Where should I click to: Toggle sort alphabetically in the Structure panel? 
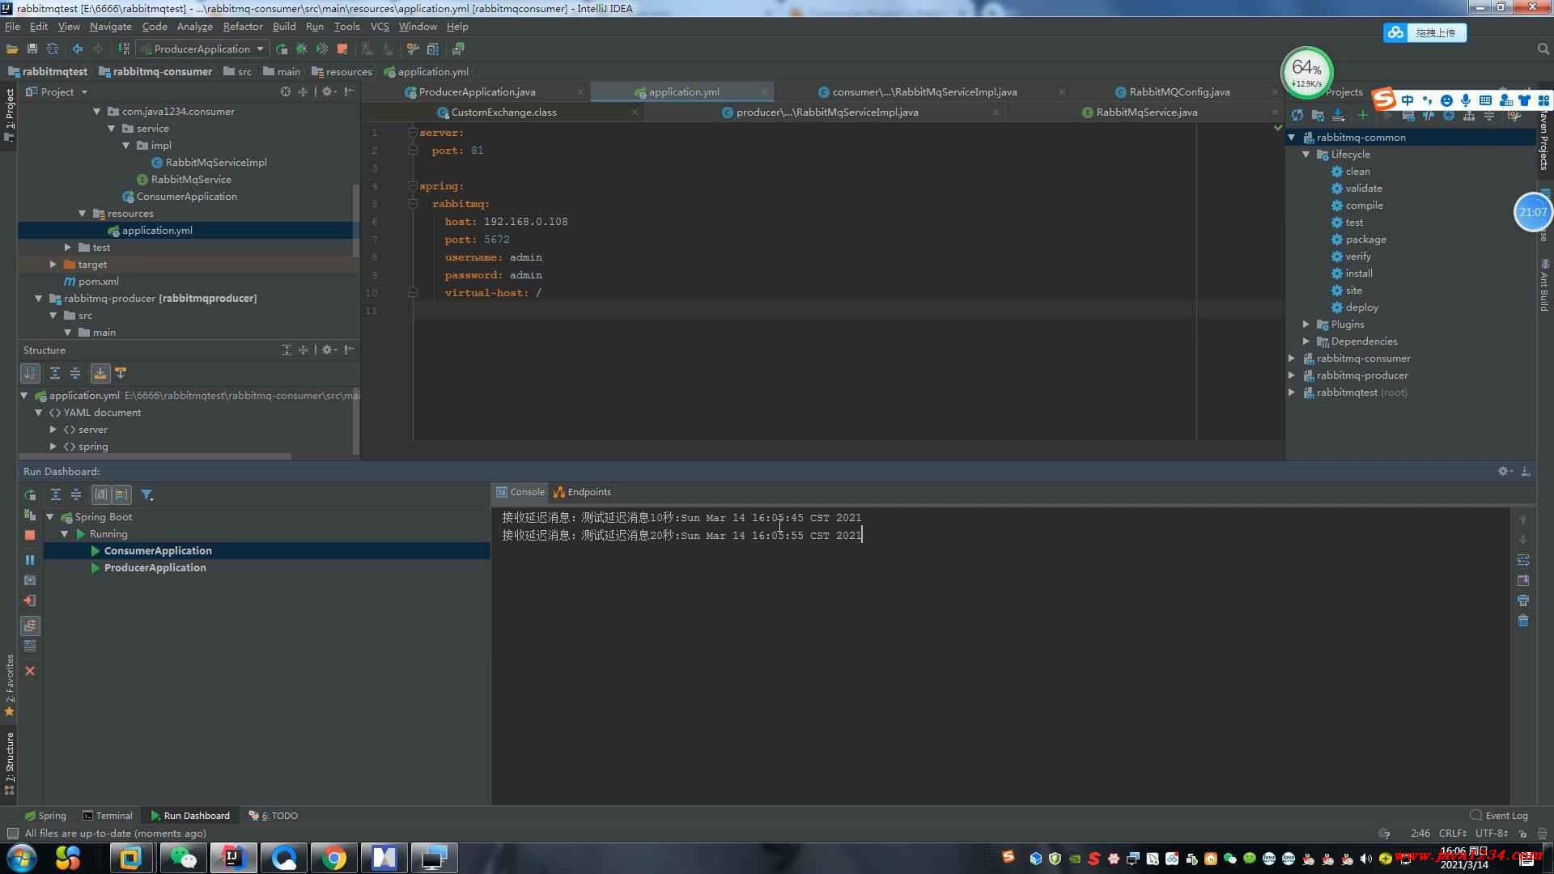[30, 373]
